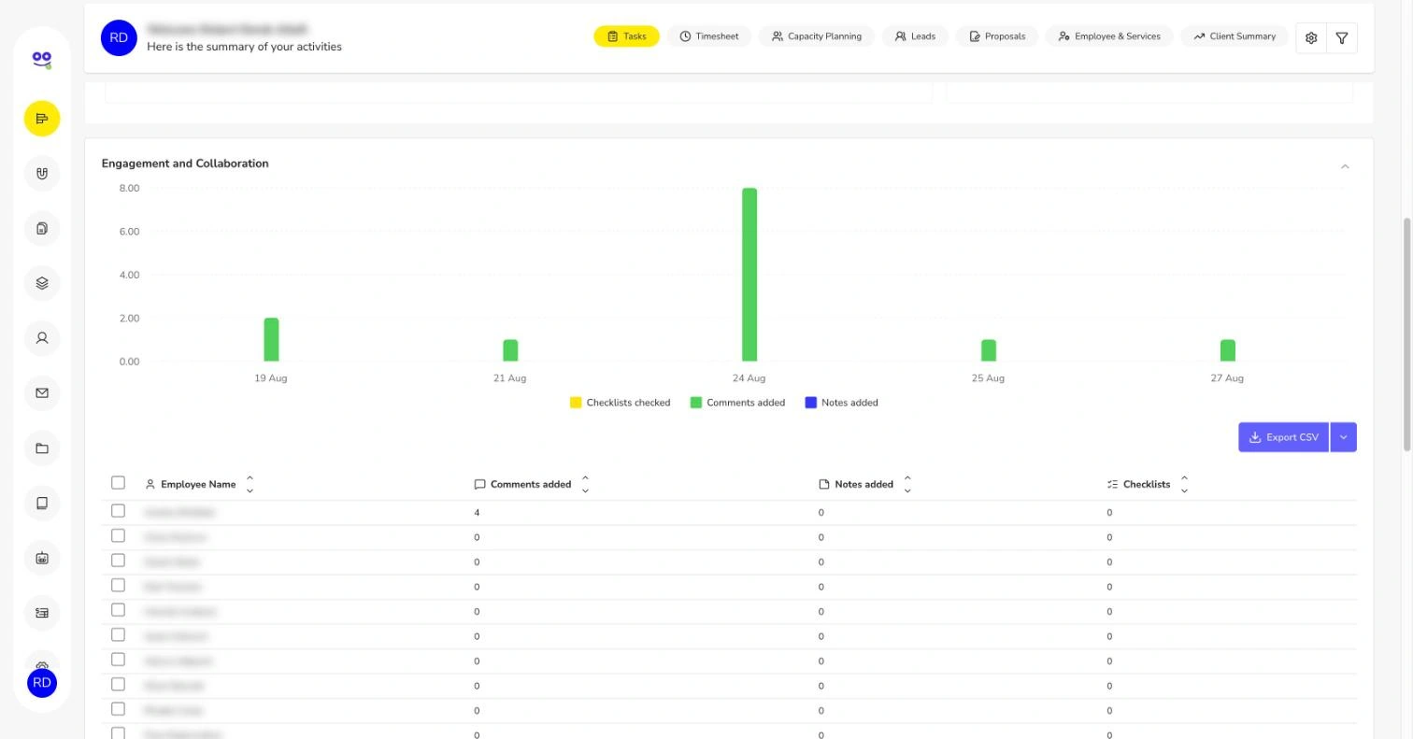Viewport: 1413px width, 739px height.
Task: Open the Export CSV dropdown arrow
Action: coord(1343,437)
